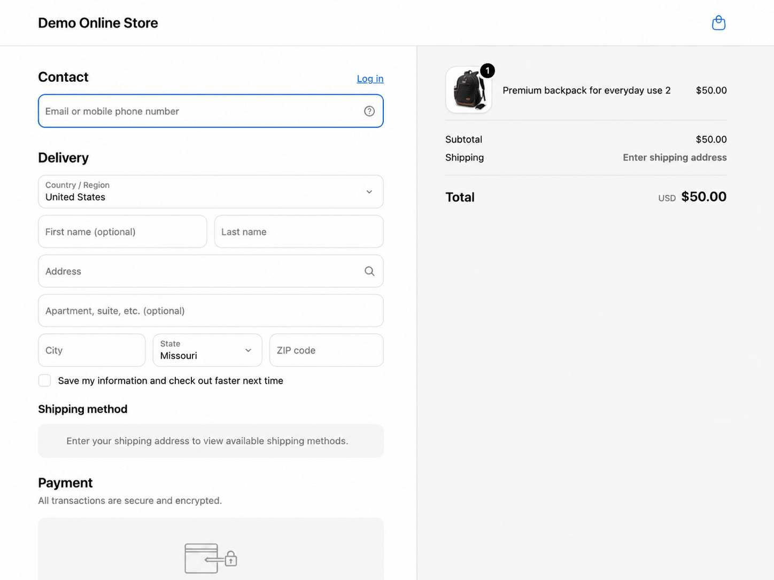
Task: Click the bold total $50.00 amount
Action: click(x=704, y=197)
